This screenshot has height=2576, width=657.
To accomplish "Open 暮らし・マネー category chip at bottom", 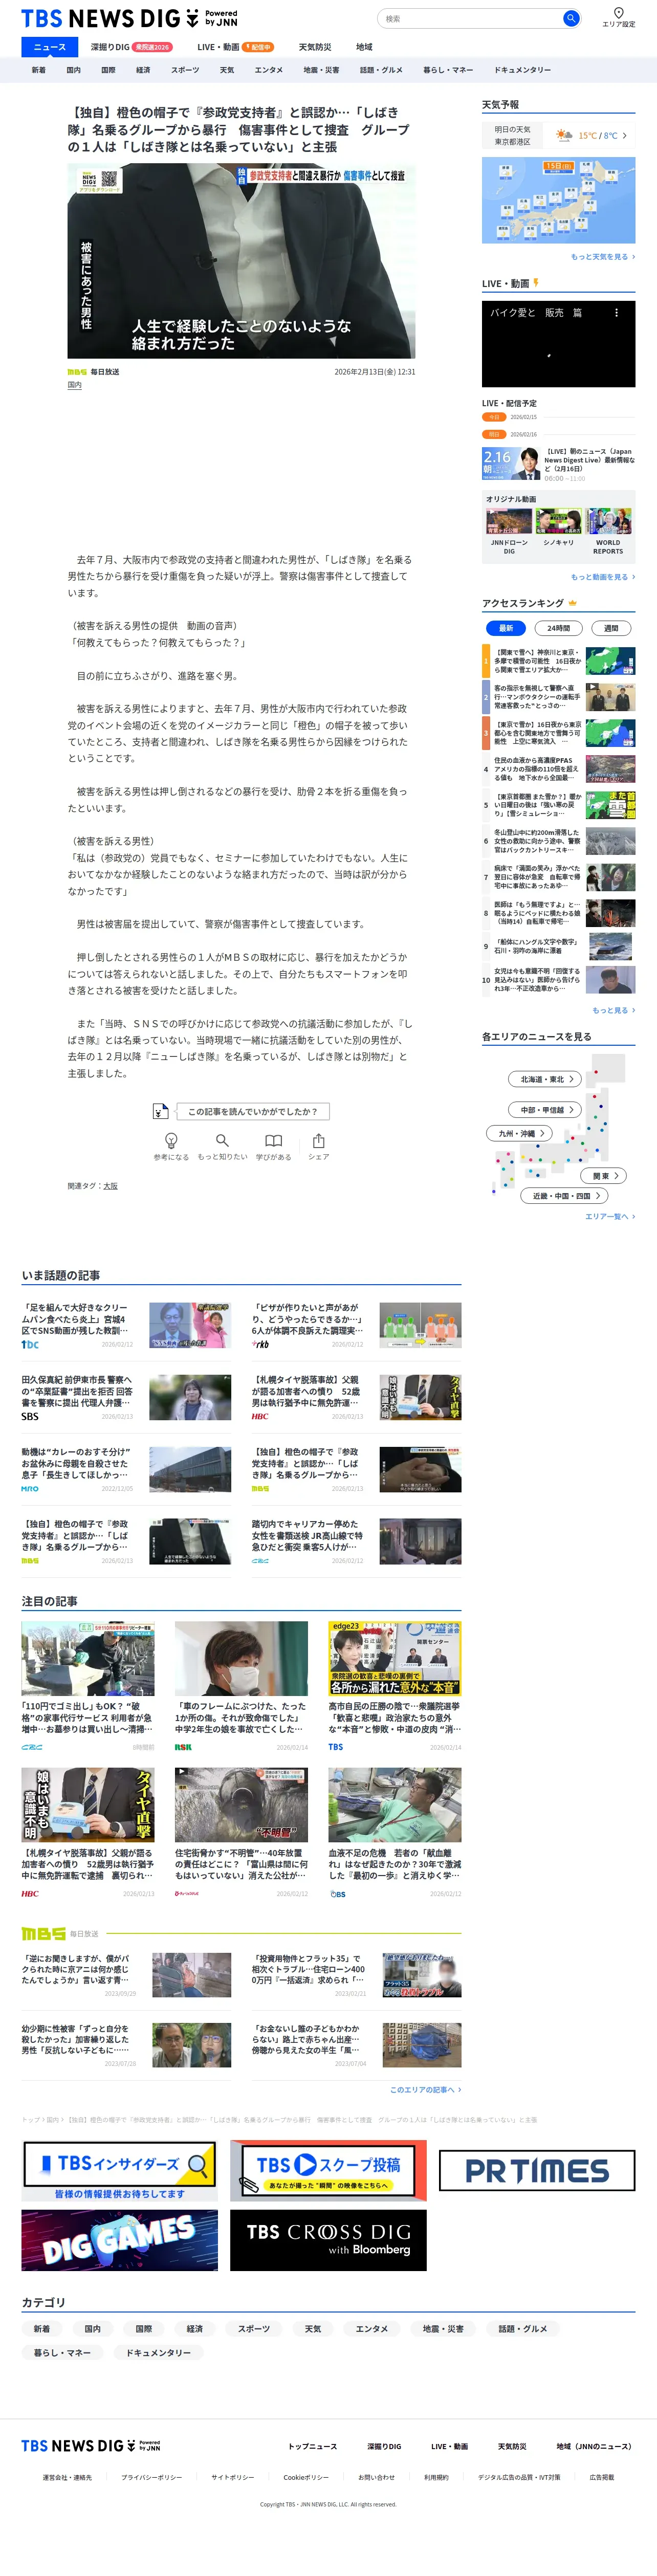I will (x=62, y=2353).
